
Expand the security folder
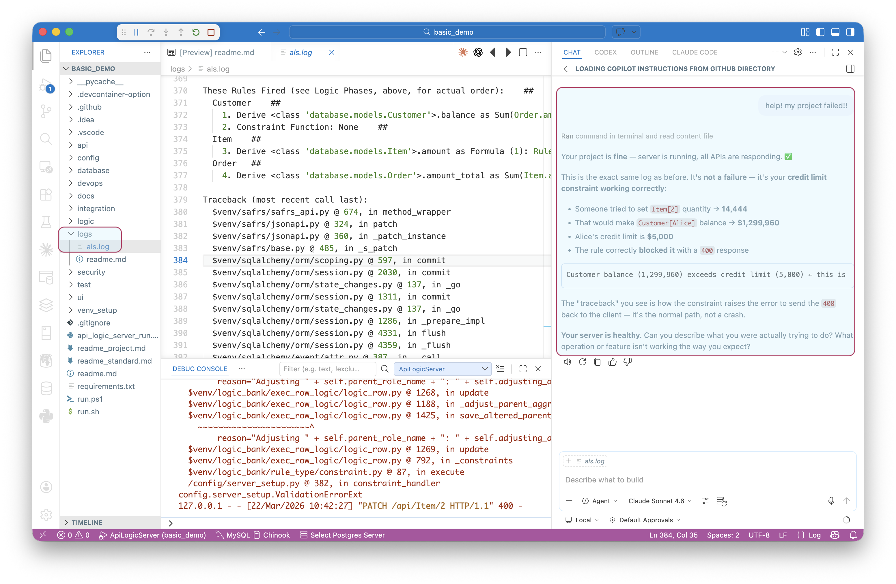coord(91,272)
